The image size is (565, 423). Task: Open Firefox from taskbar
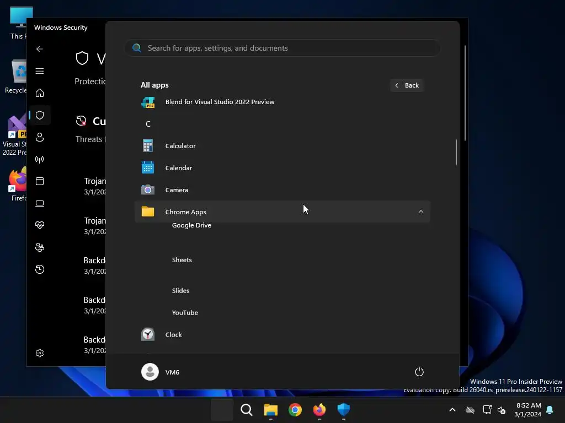pos(319,410)
